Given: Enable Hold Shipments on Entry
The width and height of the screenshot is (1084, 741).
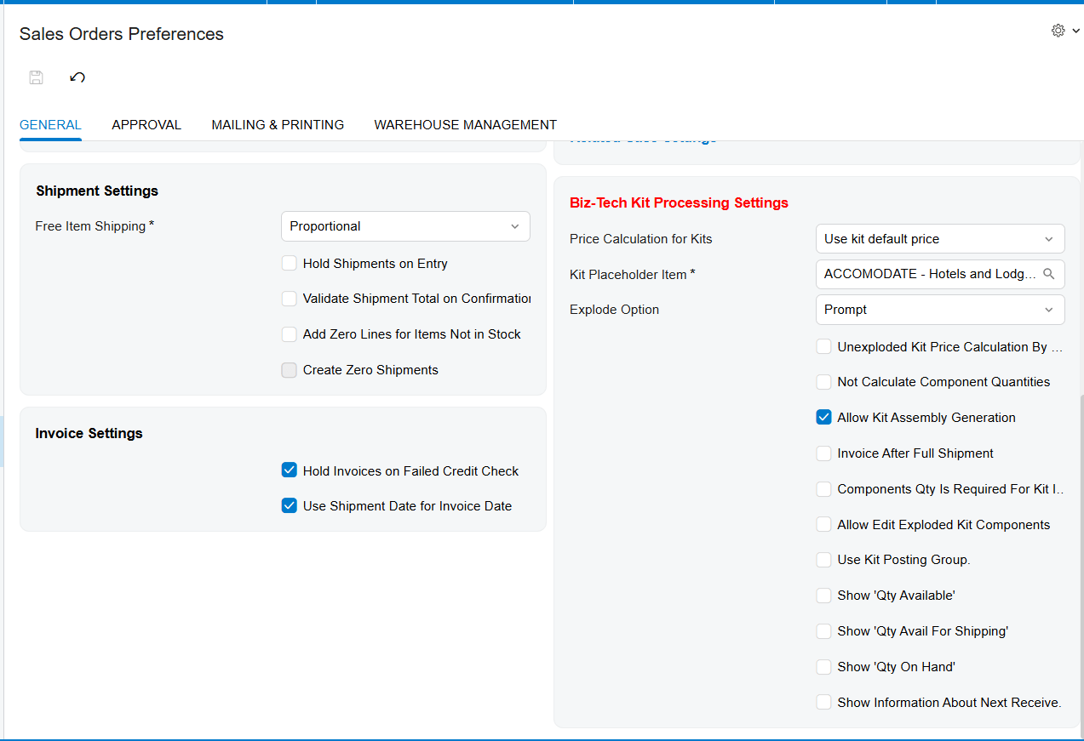Looking at the screenshot, I should pyautogui.click(x=290, y=264).
